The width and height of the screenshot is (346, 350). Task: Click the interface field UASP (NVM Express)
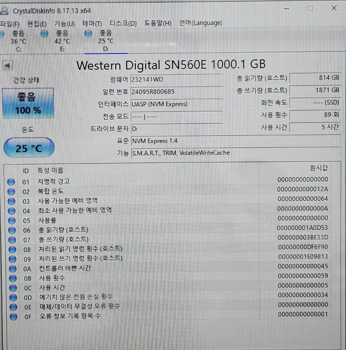[177, 104]
